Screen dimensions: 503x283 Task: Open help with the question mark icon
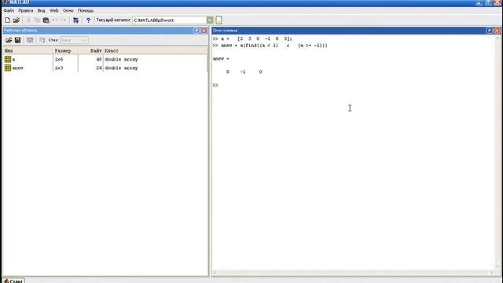(x=88, y=20)
